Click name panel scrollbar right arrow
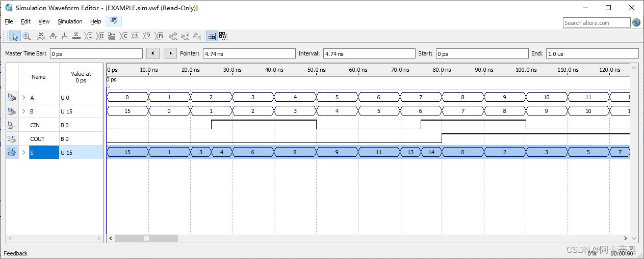This screenshot has height=259, width=644. pos(99,238)
